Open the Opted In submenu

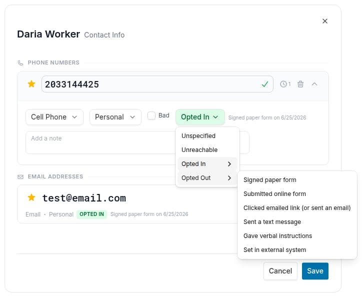(207, 164)
